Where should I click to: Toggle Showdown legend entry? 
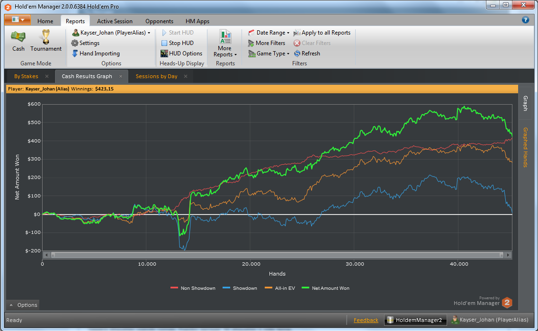[x=240, y=288]
